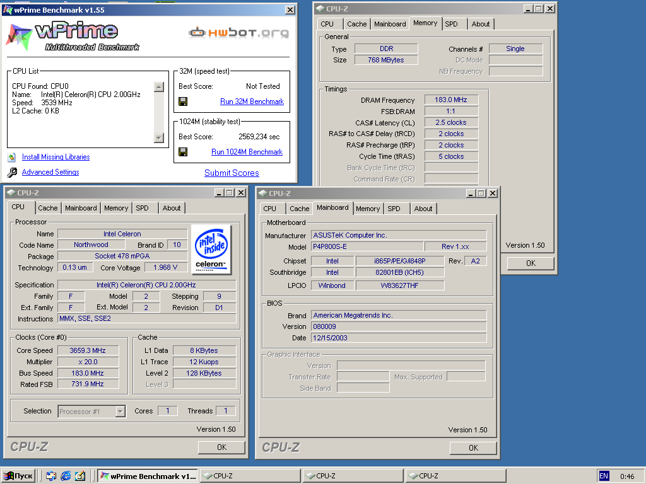Open About tab in CPU window

coord(172,208)
